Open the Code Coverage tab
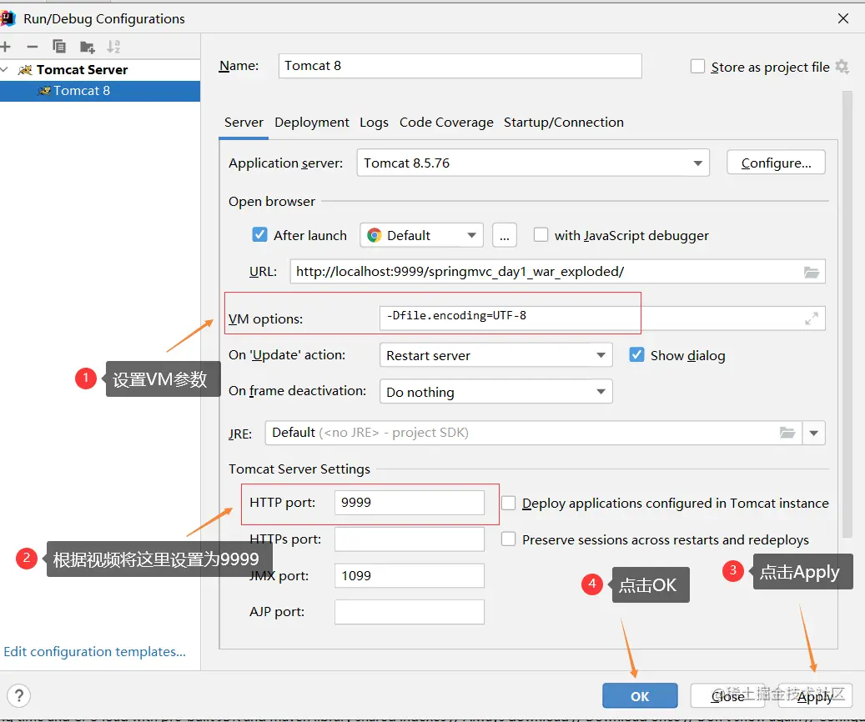This screenshot has width=865, height=722. coord(446,123)
